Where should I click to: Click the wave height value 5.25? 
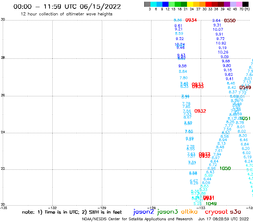coord(198,204)
